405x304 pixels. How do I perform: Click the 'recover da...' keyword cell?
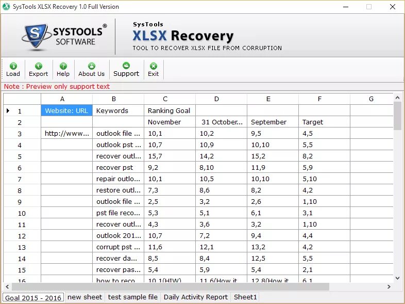pos(119,258)
